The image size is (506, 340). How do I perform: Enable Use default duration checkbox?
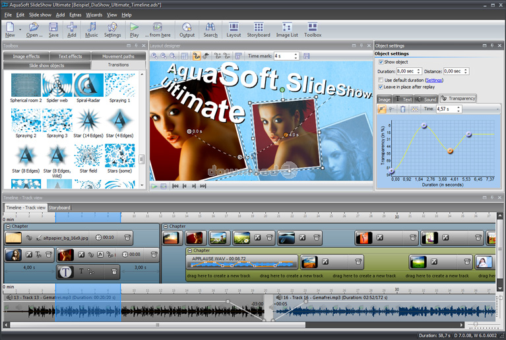click(x=381, y=80)
